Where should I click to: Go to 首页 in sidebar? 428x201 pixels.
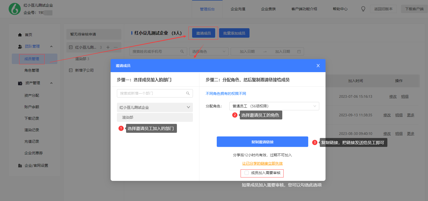[x=29, y=35]
